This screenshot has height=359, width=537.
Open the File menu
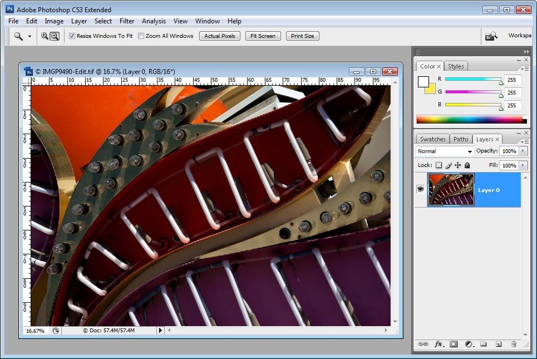13,21
